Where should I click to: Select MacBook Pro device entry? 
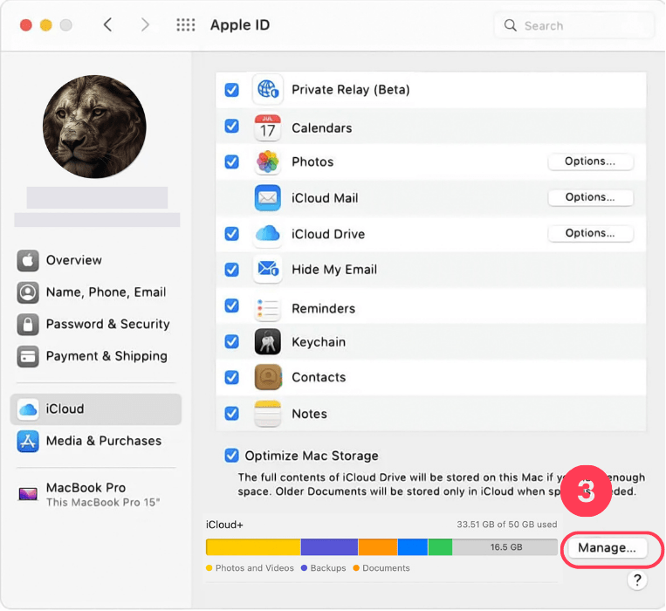point(96,494)
